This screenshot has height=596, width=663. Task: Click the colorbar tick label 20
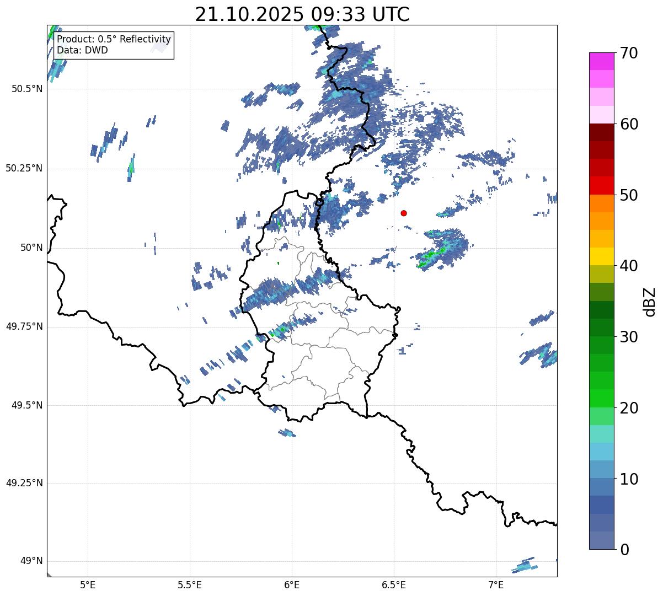click(x=629, y=408)
